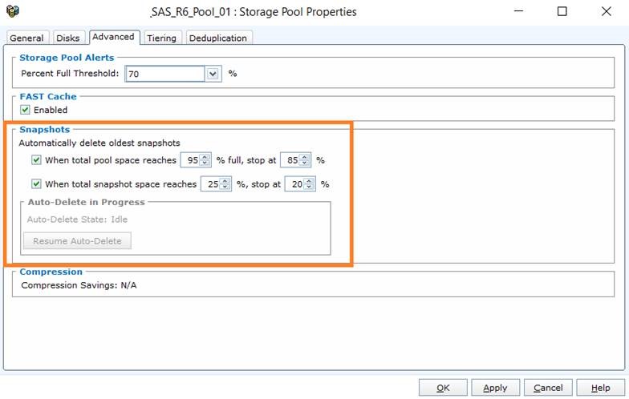This screenshot has height=399, width=629.
Task: Open the Percent Full Threshold dropdown arrow
Action: [213, 74]
